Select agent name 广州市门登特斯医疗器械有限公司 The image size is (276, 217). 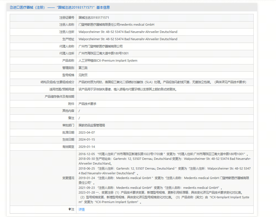pyautogui.click(x=100, y=46)
